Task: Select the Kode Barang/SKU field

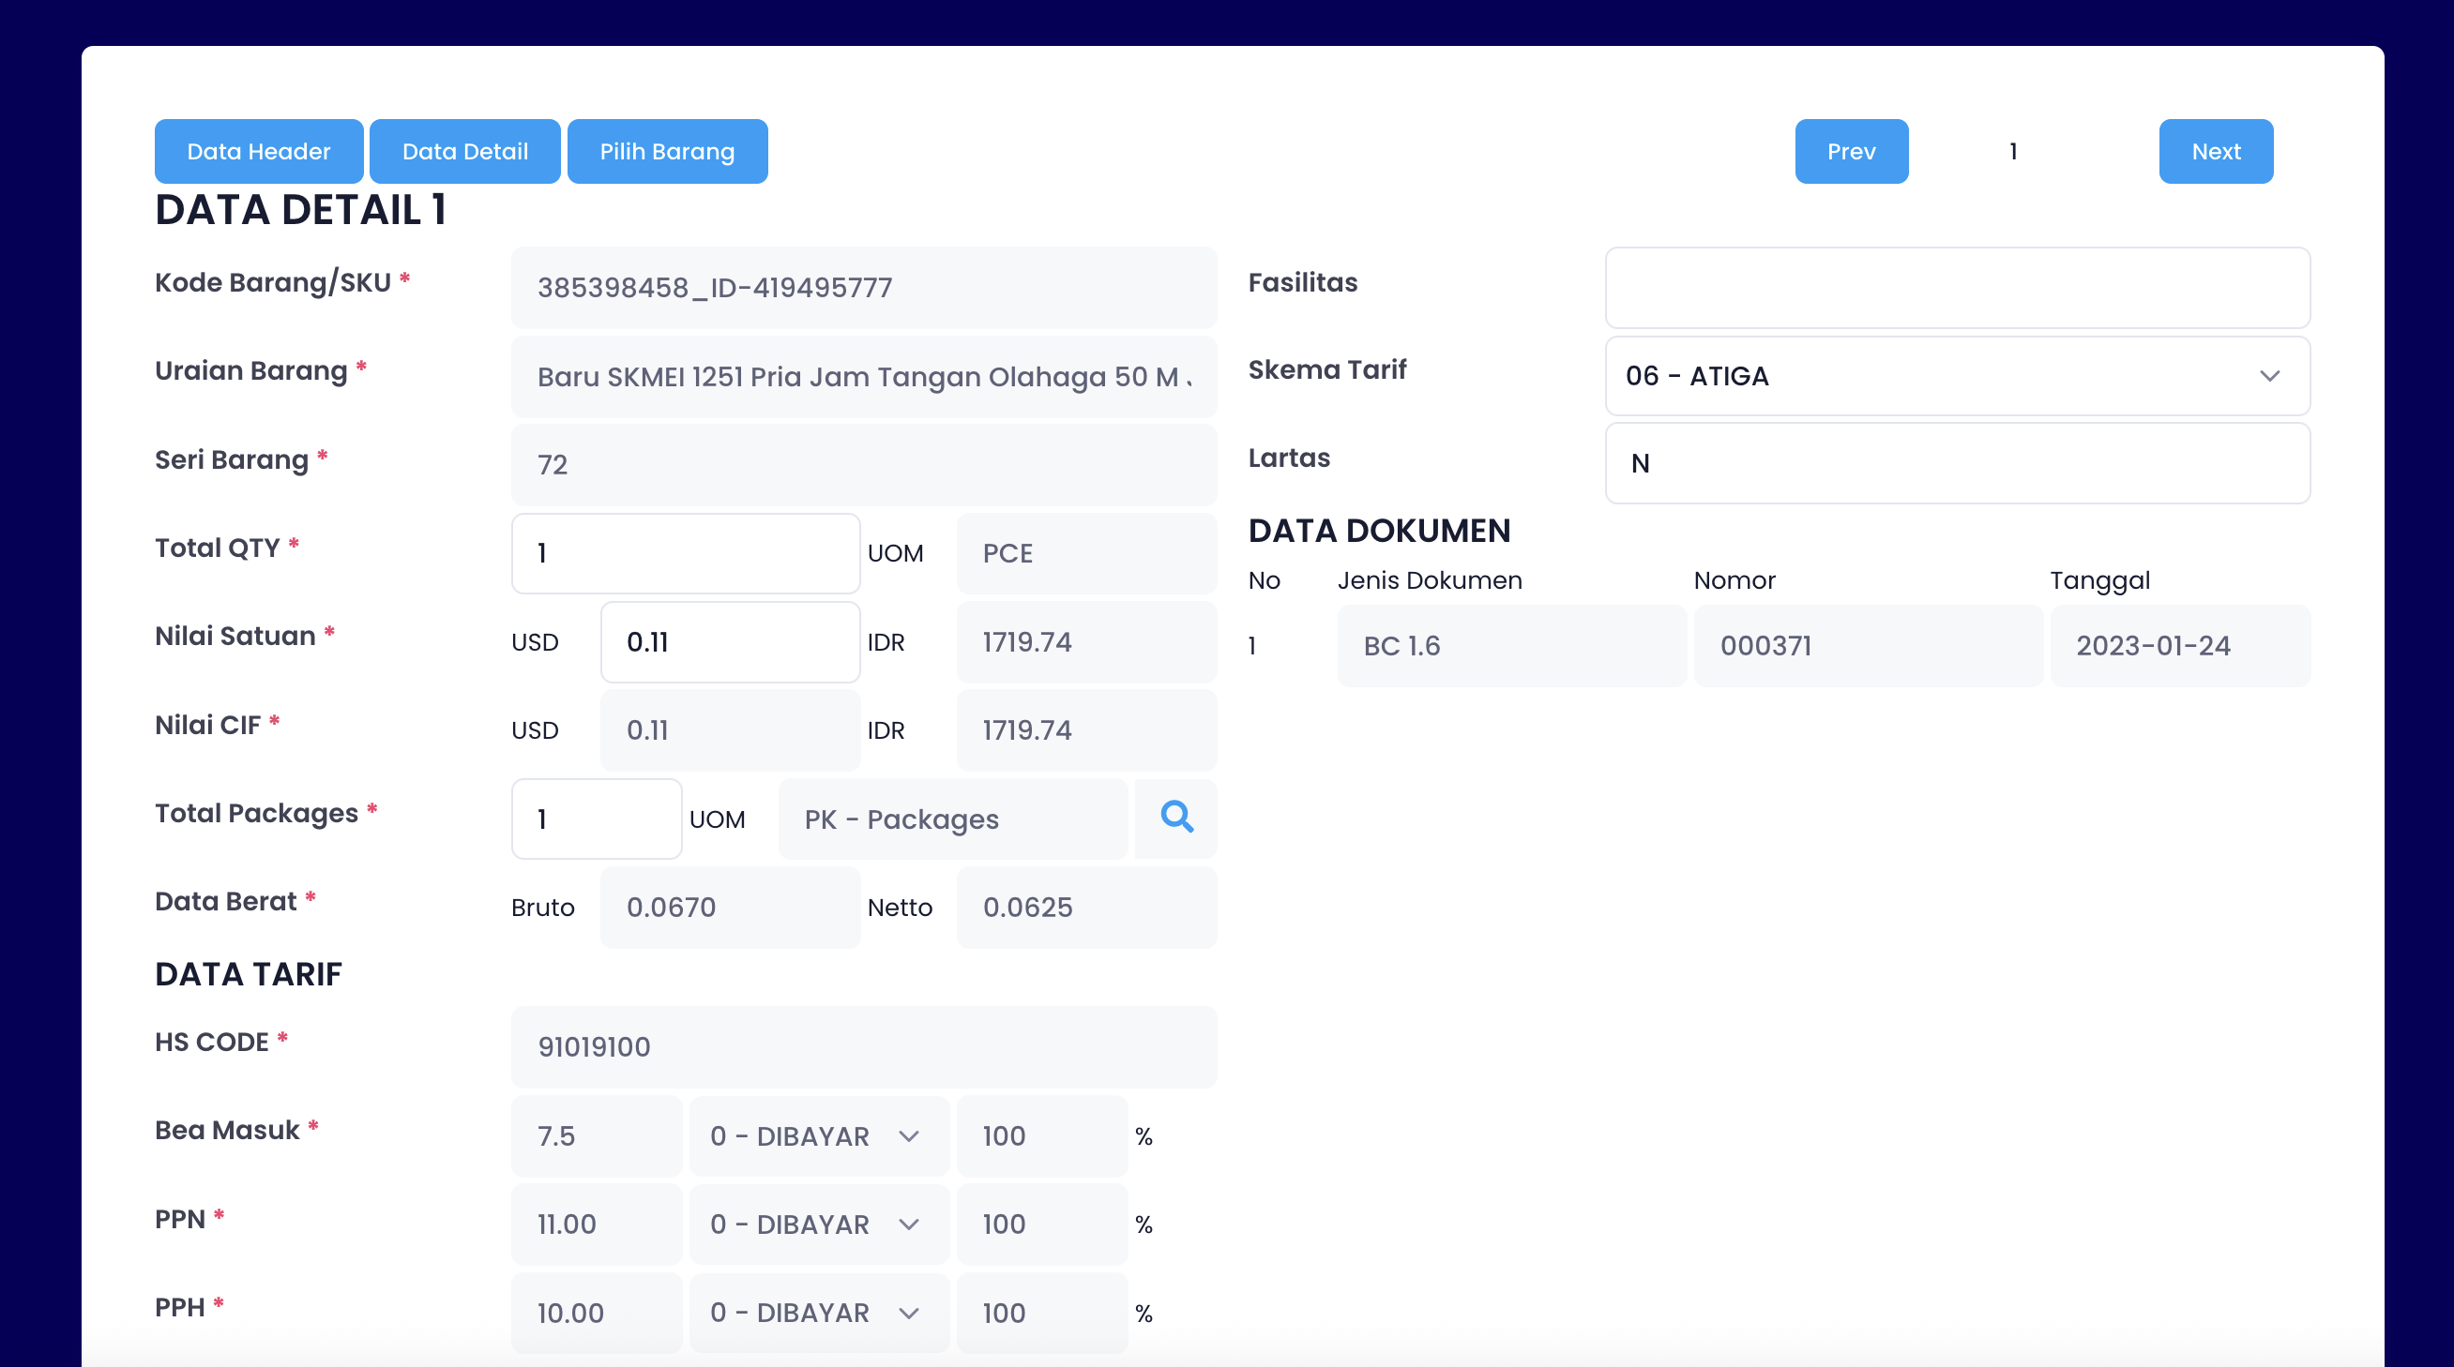Action: (863, 288)
